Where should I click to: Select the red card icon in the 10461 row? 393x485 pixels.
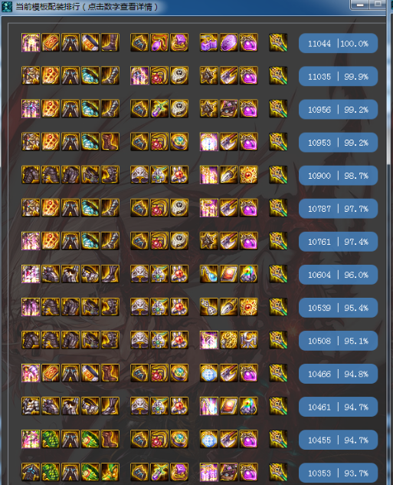[x=229, y=406]
